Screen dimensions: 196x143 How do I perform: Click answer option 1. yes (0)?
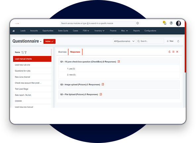tap(71, 69)
